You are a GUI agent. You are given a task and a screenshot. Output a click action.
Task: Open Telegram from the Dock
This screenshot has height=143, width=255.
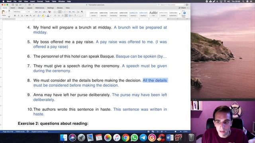point(143,138)
